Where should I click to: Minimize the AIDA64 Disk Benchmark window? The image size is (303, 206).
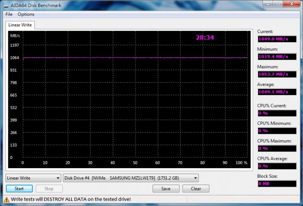pyautogui.click(x=268, y=4)
